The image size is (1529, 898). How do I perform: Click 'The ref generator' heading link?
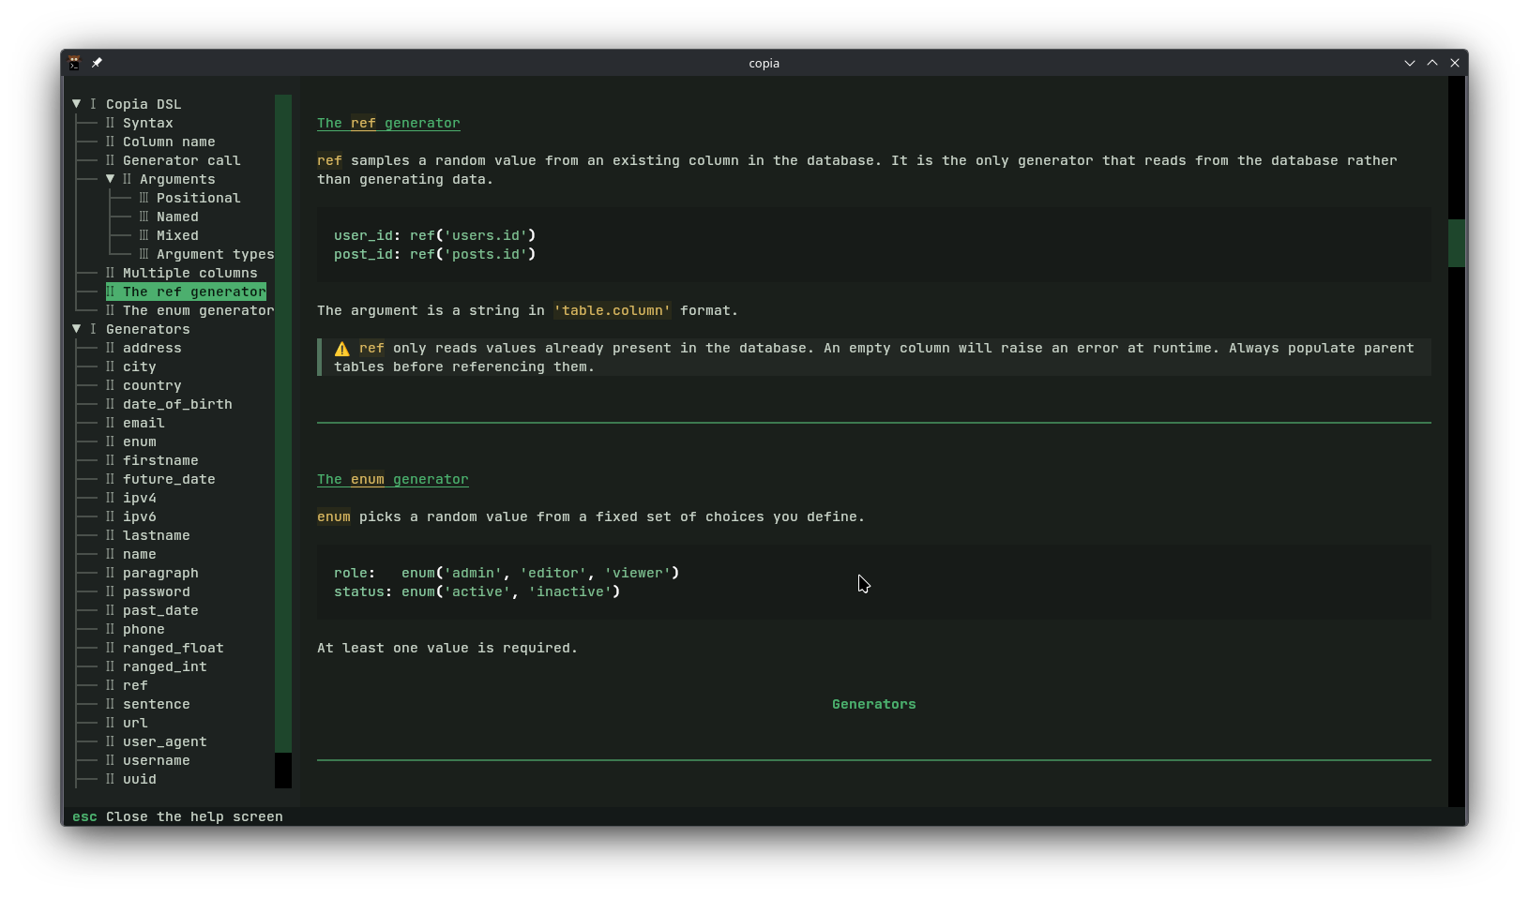pos(388,123)
